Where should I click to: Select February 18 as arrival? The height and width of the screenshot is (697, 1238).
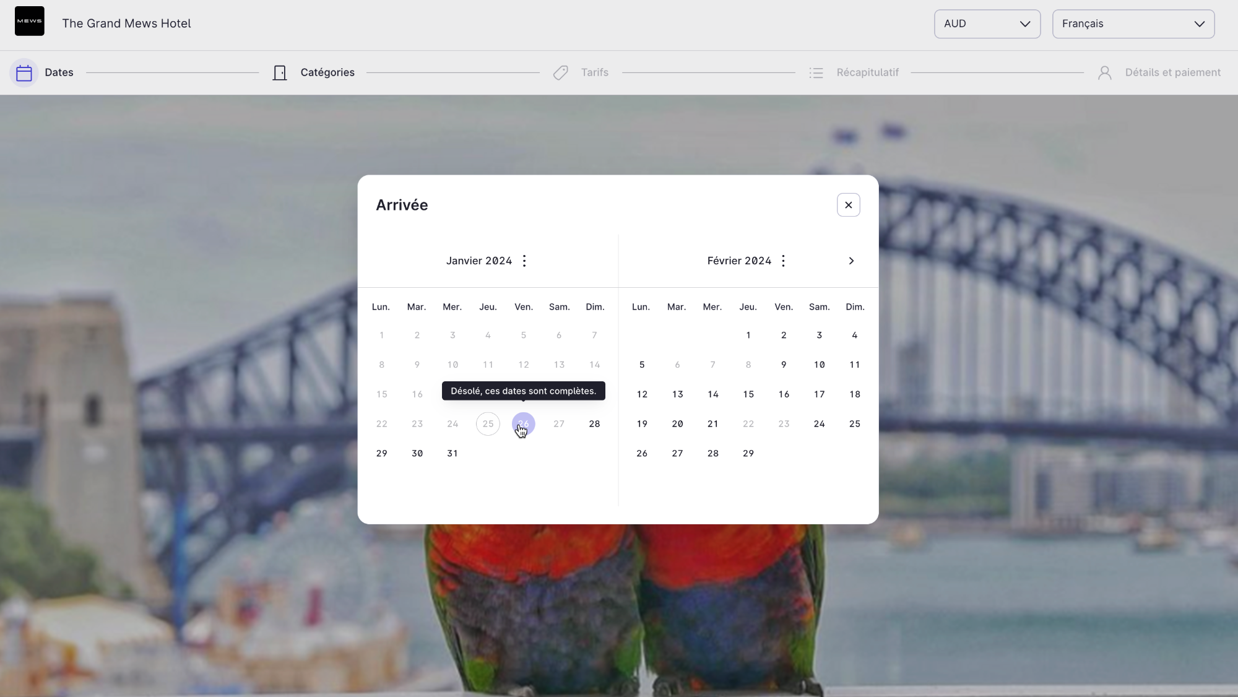855,394
